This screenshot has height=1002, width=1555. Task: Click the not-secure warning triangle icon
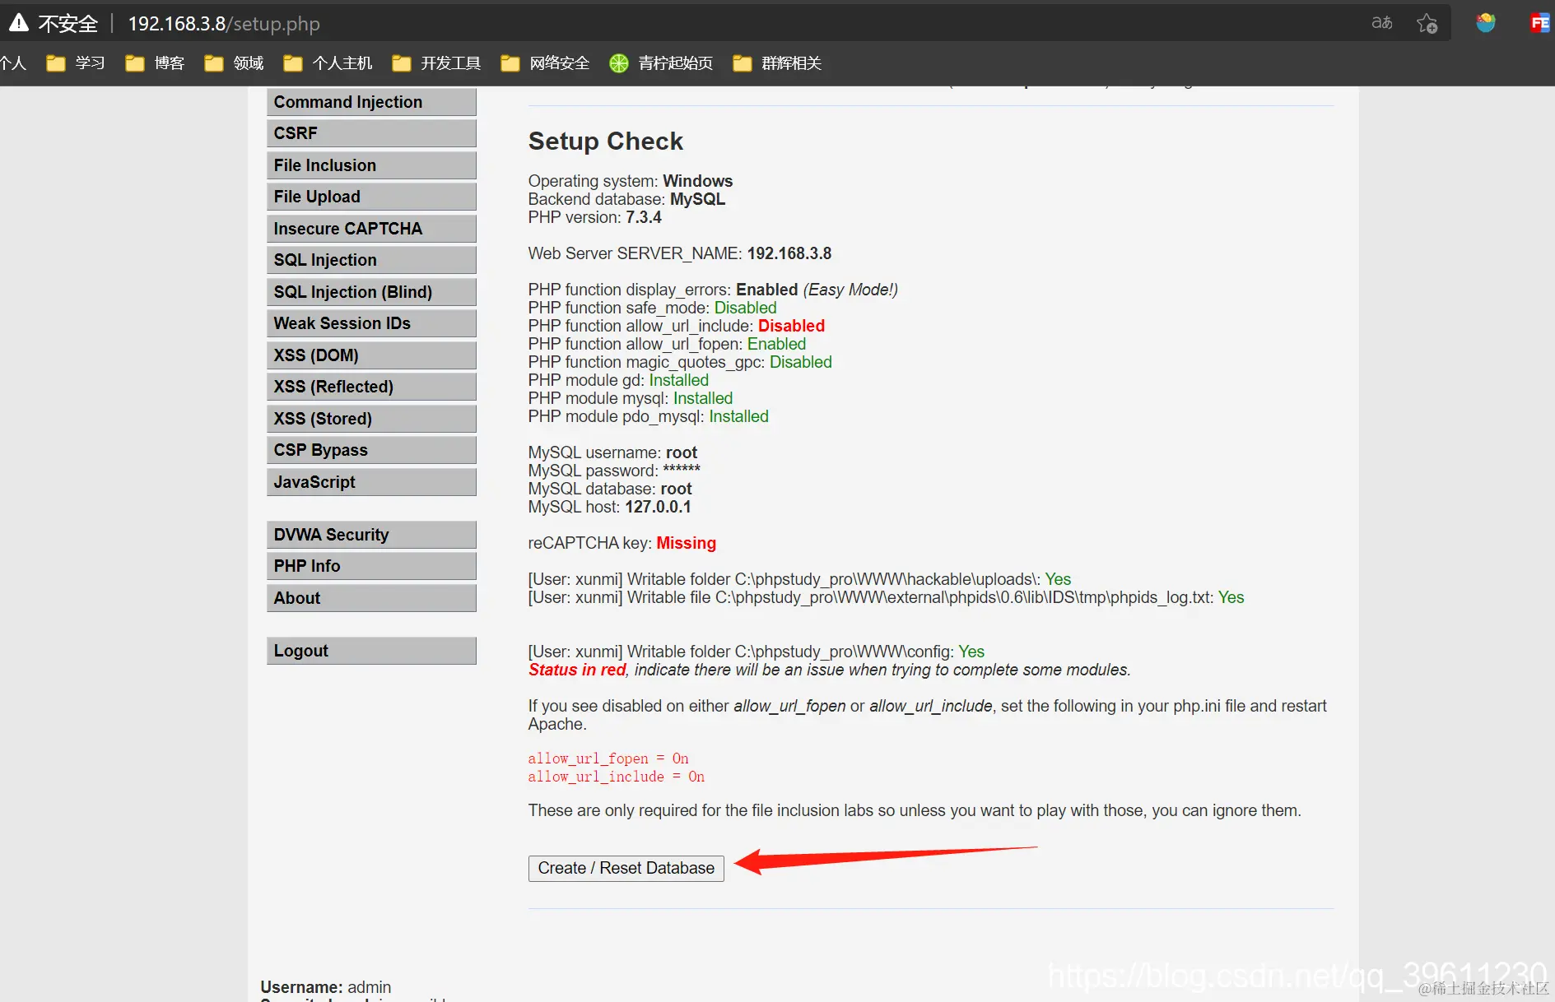[18, 23]
